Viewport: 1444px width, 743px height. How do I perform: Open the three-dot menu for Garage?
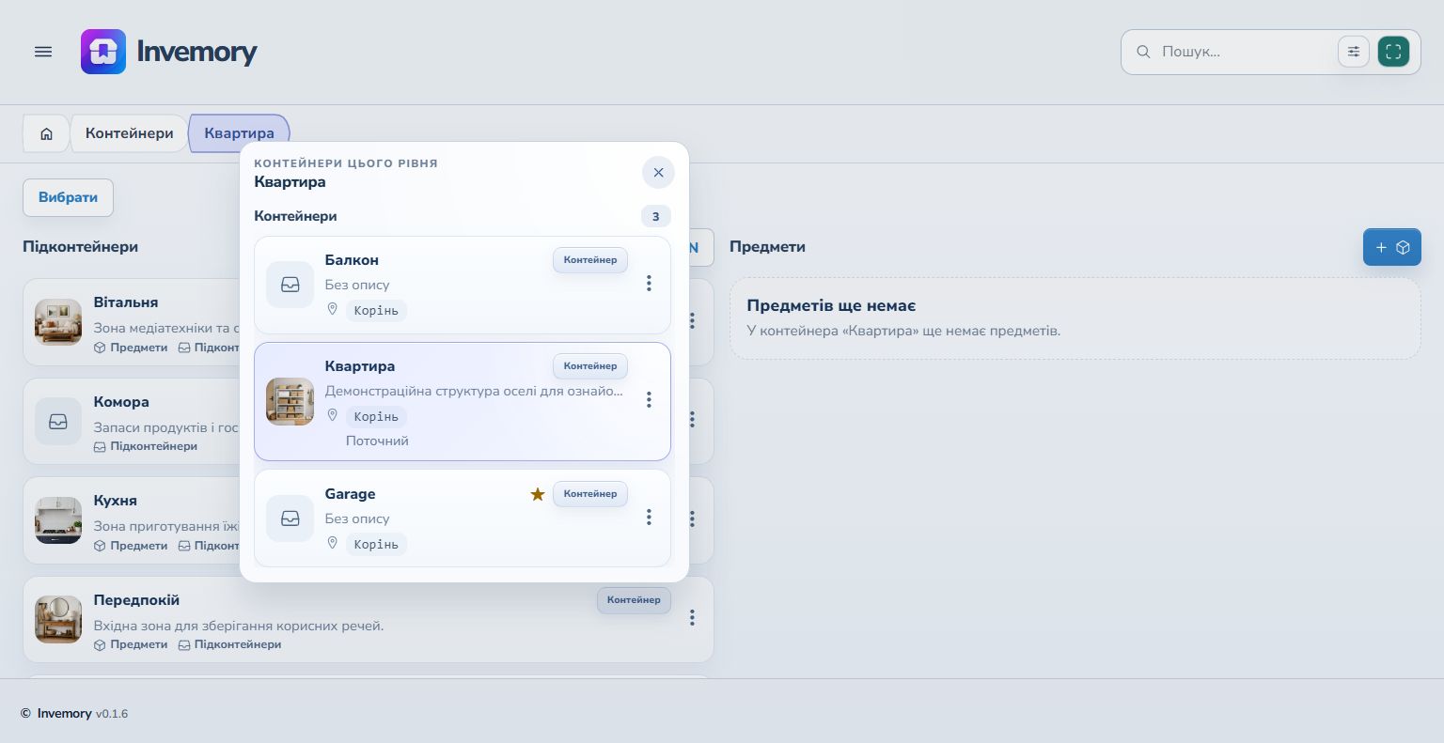coord(649,518)
